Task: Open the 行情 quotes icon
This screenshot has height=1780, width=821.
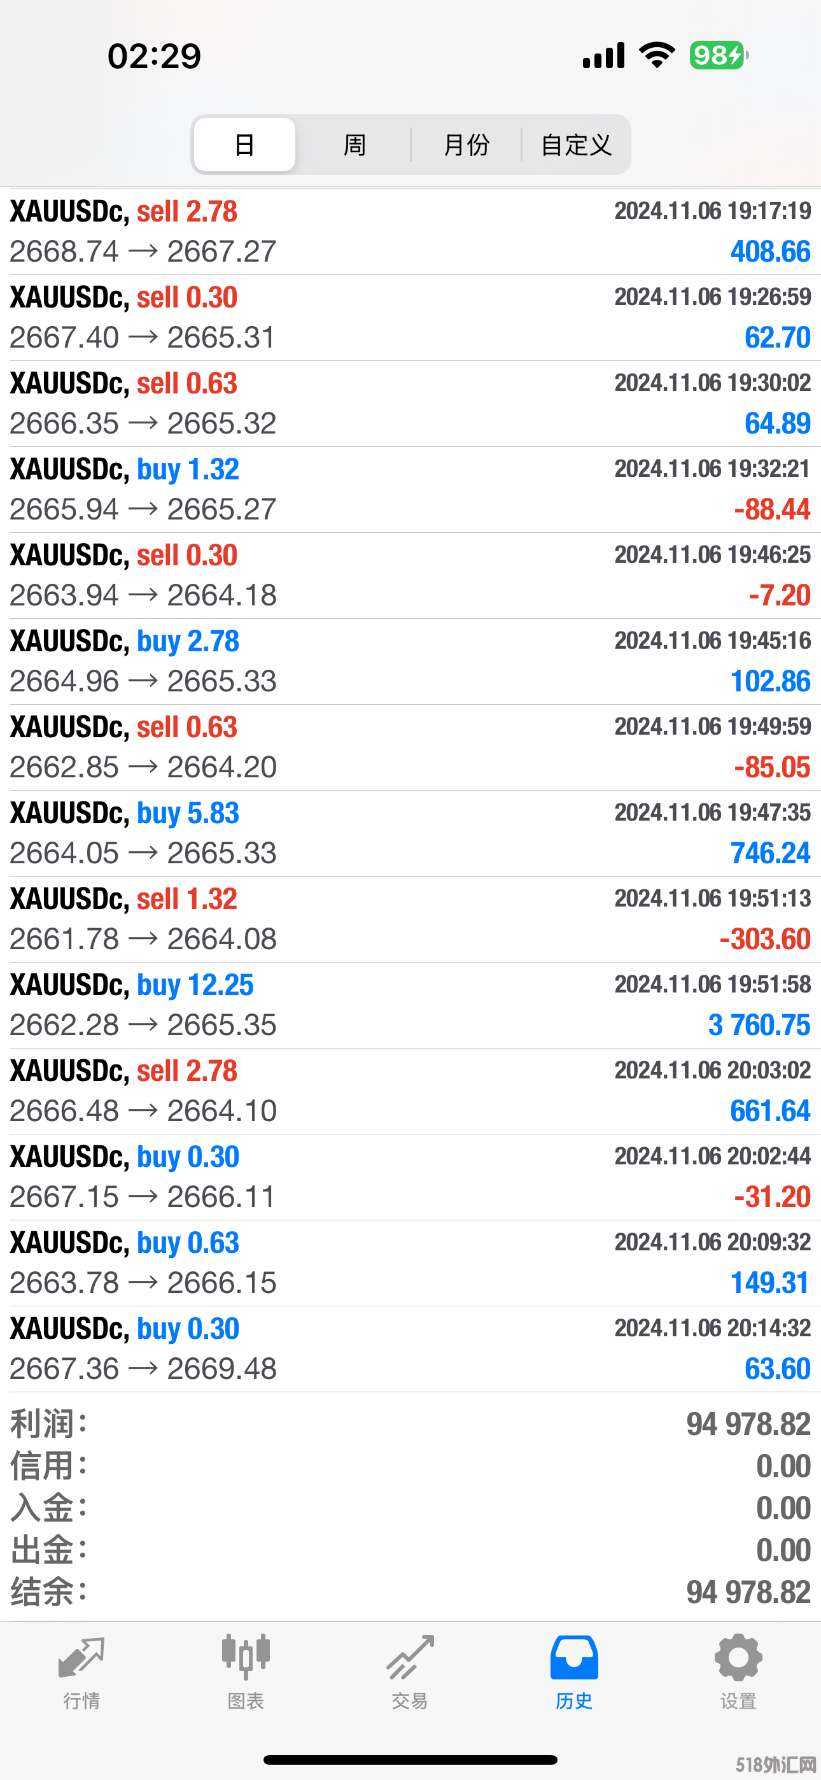Action: point(81,1658)
